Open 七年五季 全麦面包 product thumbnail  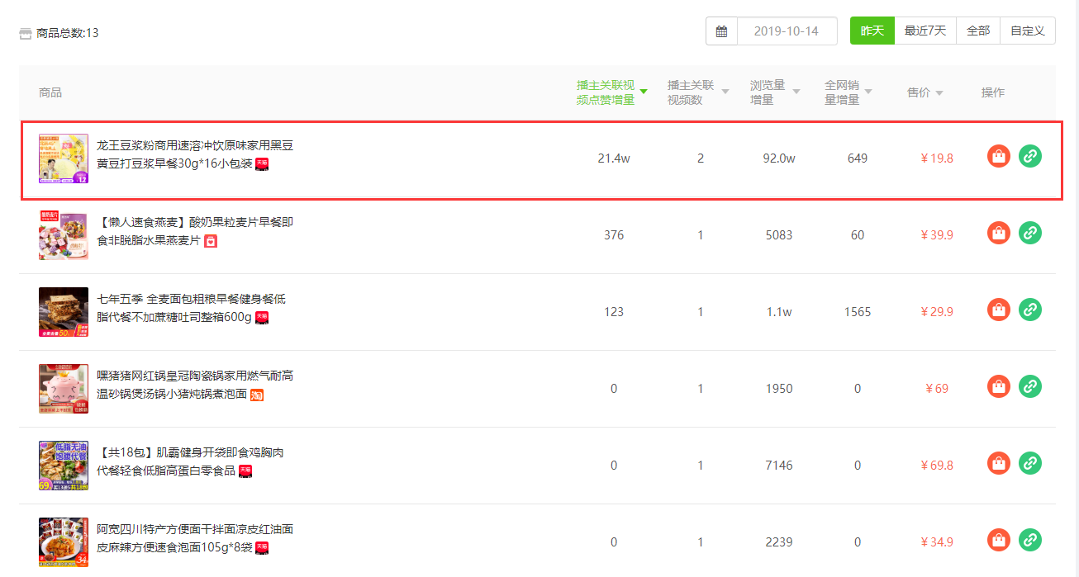coord(64,312)
